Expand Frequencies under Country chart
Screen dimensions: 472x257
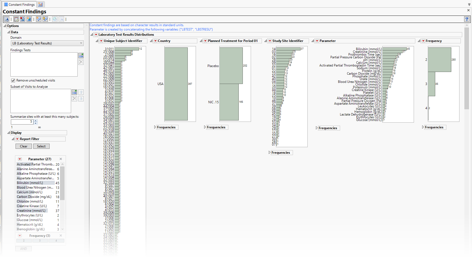click(155, 127)
